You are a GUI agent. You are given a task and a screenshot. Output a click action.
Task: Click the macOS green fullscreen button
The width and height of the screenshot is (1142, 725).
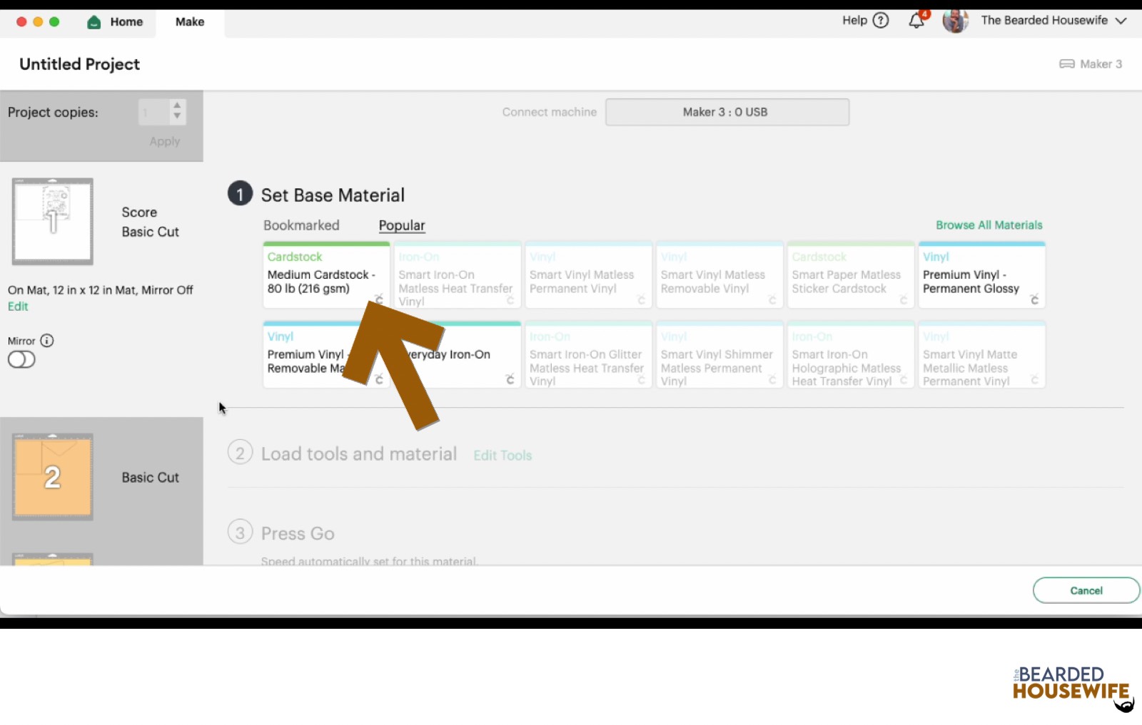54,22
